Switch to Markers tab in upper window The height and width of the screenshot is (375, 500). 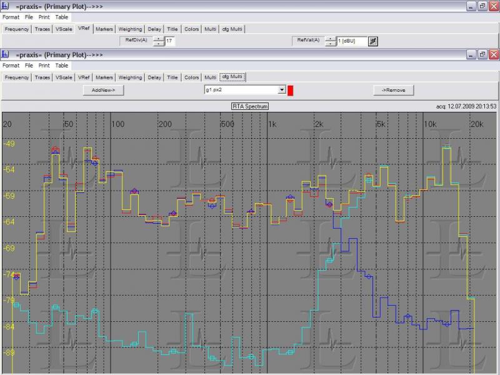(x=104, y=29)
